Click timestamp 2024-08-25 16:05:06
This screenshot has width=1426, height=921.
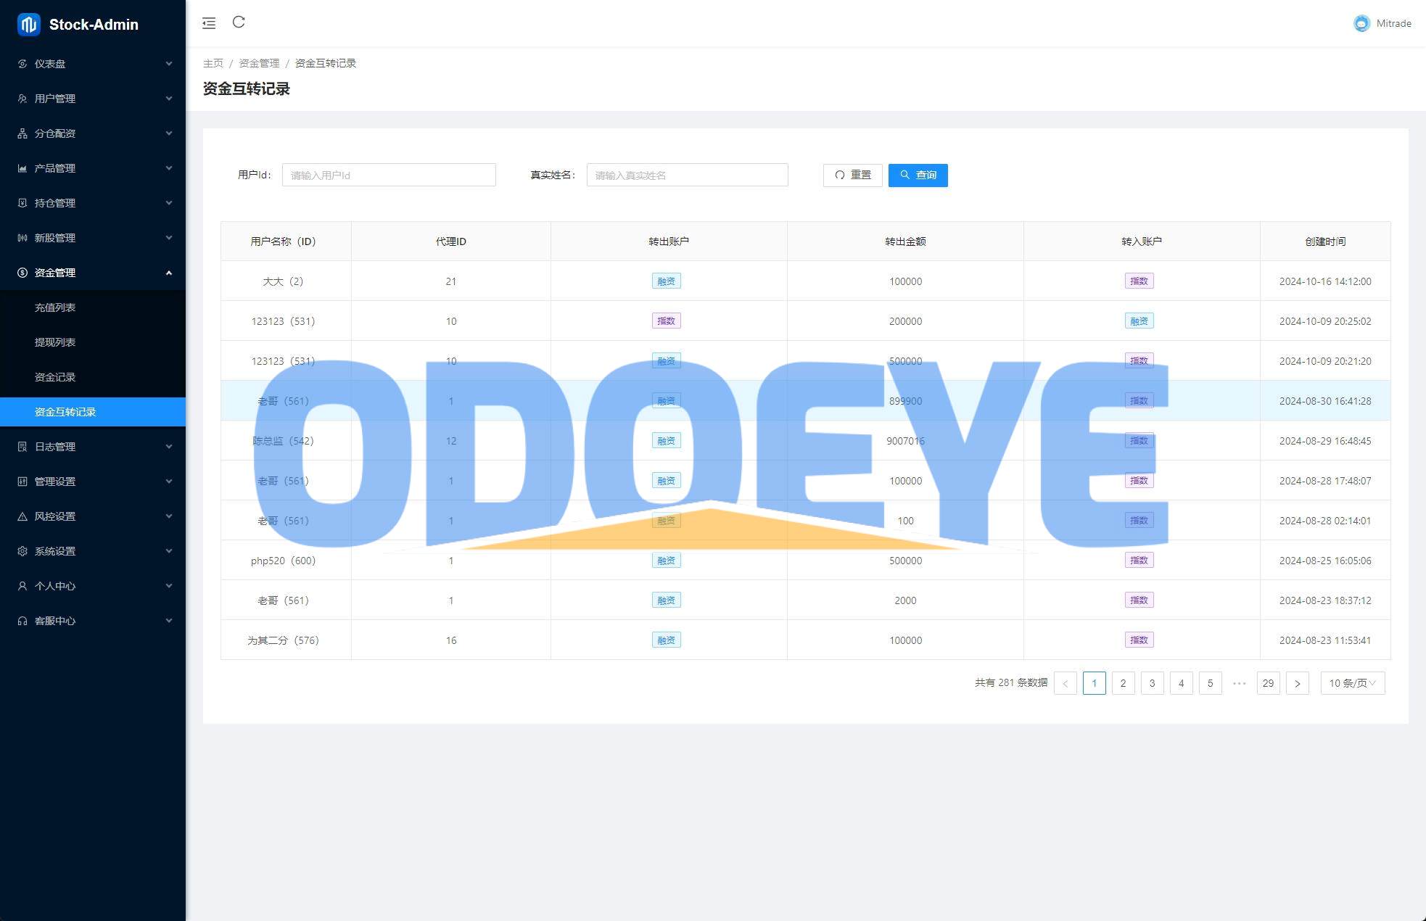[1325, 561]
